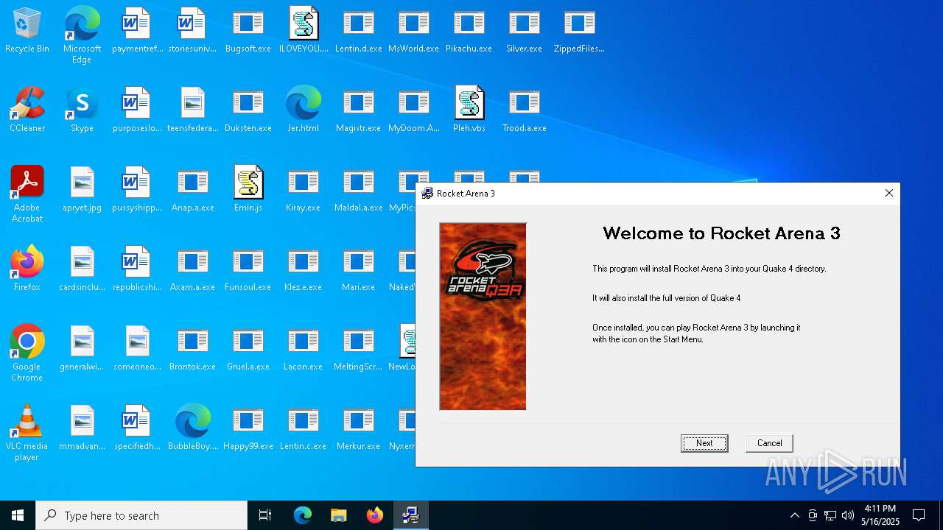Select the Anap.a.exe desktop icon
943x530 pixels.
[x=192, y=189]
